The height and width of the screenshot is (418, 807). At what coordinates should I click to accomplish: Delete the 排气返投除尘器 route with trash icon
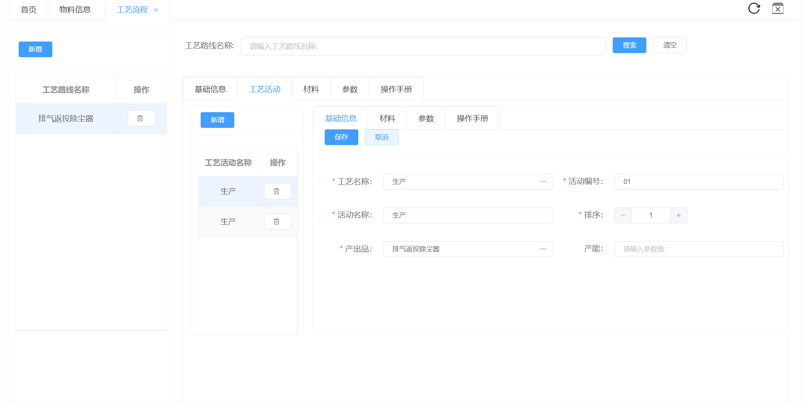[x=141, y=118]
